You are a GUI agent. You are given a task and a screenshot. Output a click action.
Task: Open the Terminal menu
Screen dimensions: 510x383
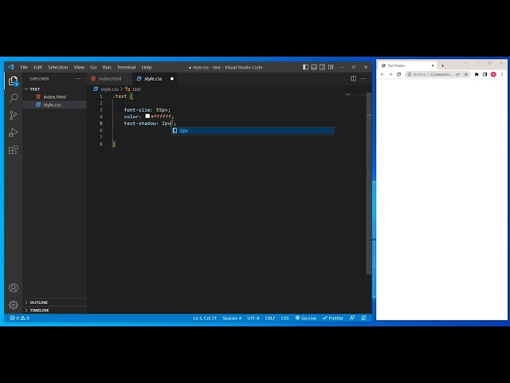coord(126,67)
